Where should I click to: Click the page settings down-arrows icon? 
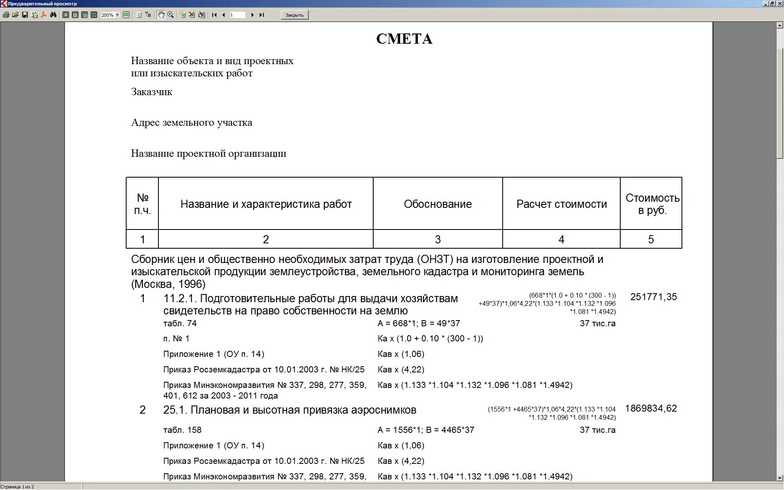(x=139, y=15)
